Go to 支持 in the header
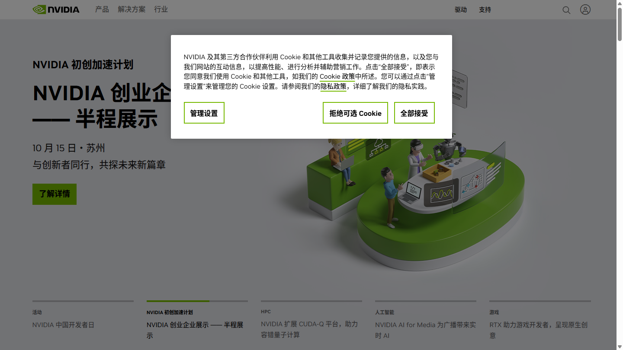 485,10
